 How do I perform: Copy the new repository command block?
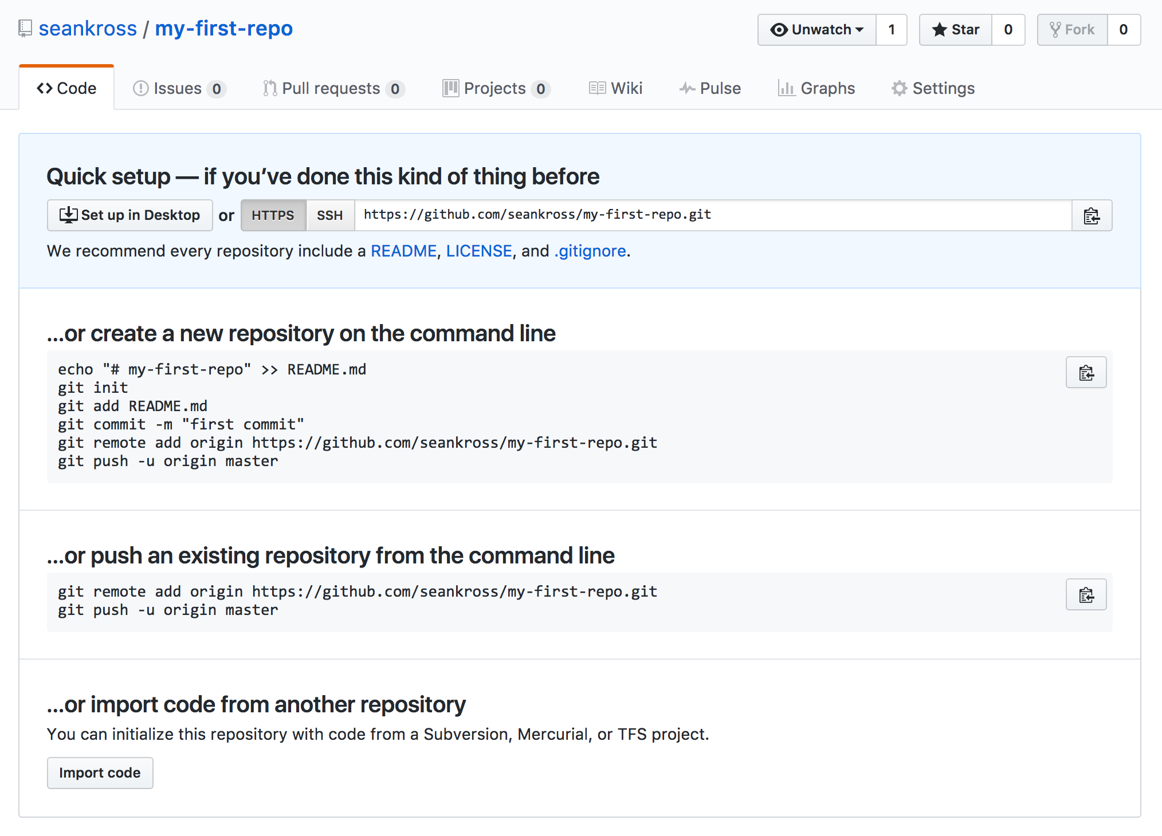(1086, 373)
